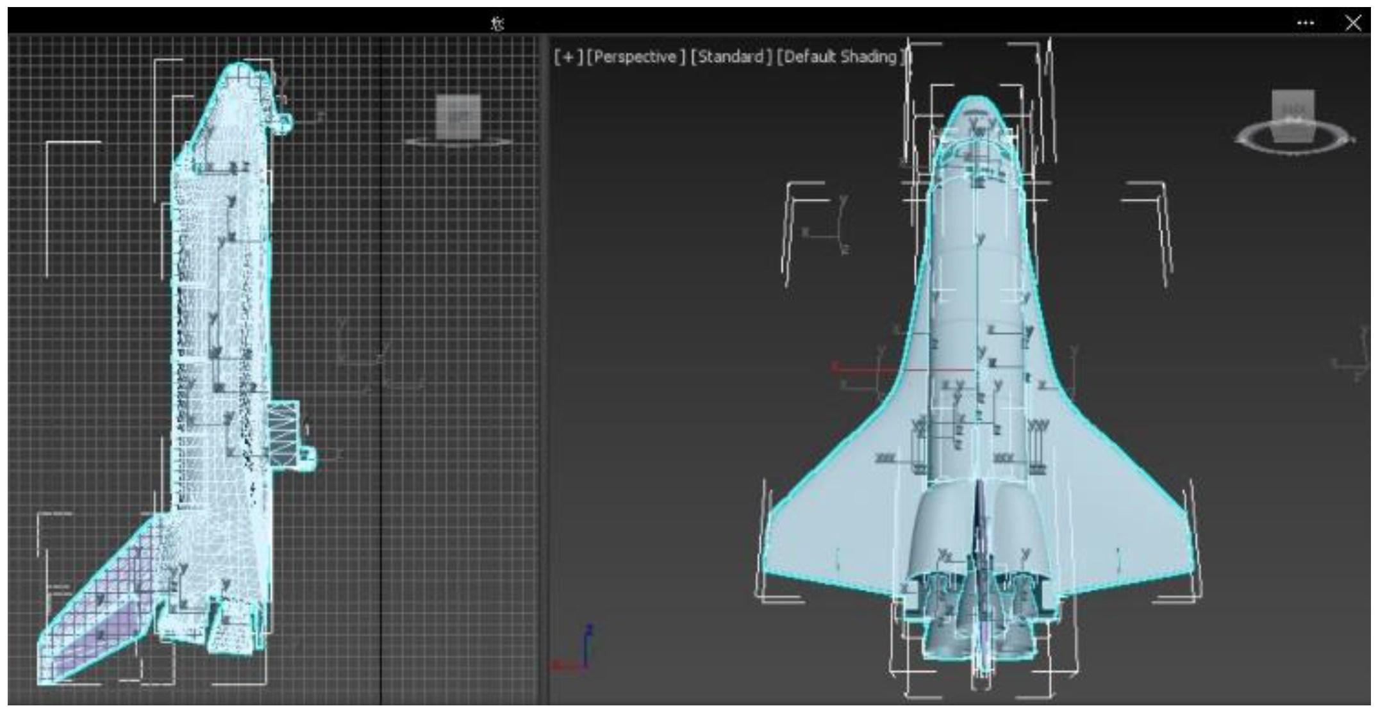Viewport: 1378px width, 715px height.
Task: Click the ViewCube in the left wireframe viewport
Action: 458,117
